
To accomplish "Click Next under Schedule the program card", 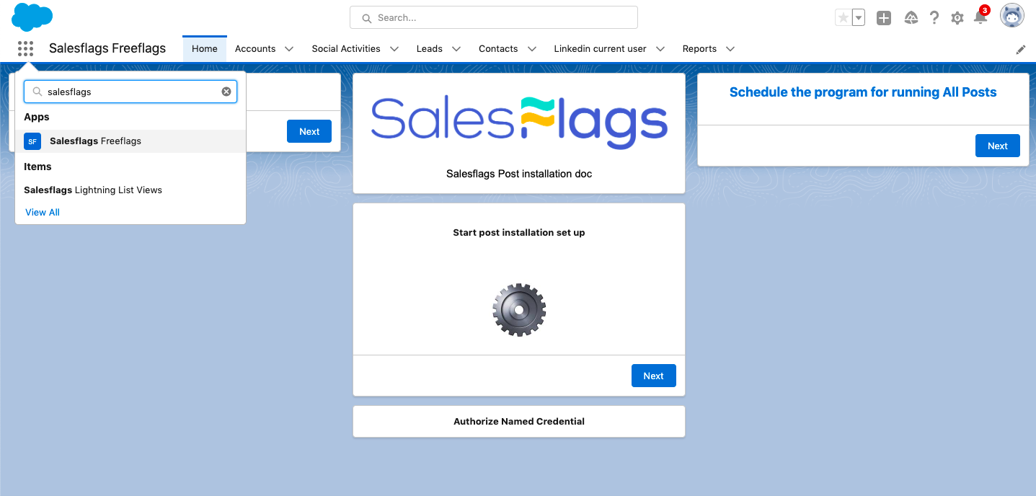I will [998, 146].
